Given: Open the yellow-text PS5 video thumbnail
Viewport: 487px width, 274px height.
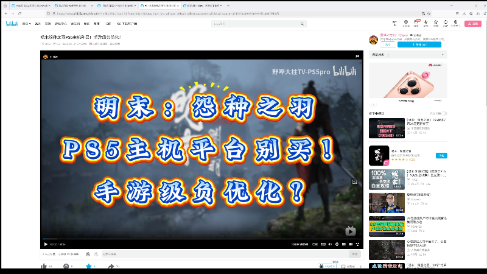Looking at the screenshot, I should pos(387,226).
